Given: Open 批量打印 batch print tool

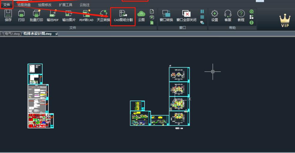Looking at the screenshot, I should (36, 16).
